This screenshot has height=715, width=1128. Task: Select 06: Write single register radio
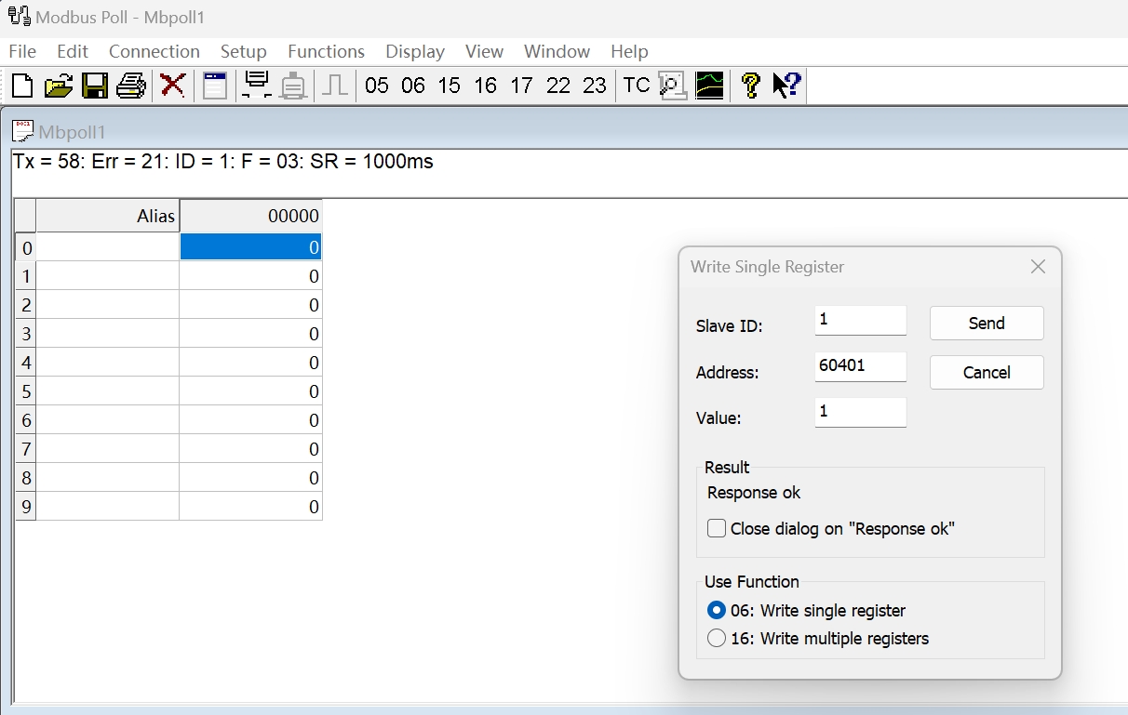[717, 611]
